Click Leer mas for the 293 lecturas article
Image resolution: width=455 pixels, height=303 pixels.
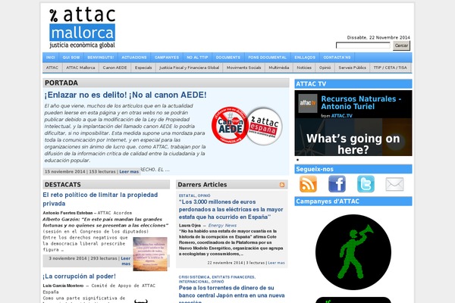[x=126, y=261]
